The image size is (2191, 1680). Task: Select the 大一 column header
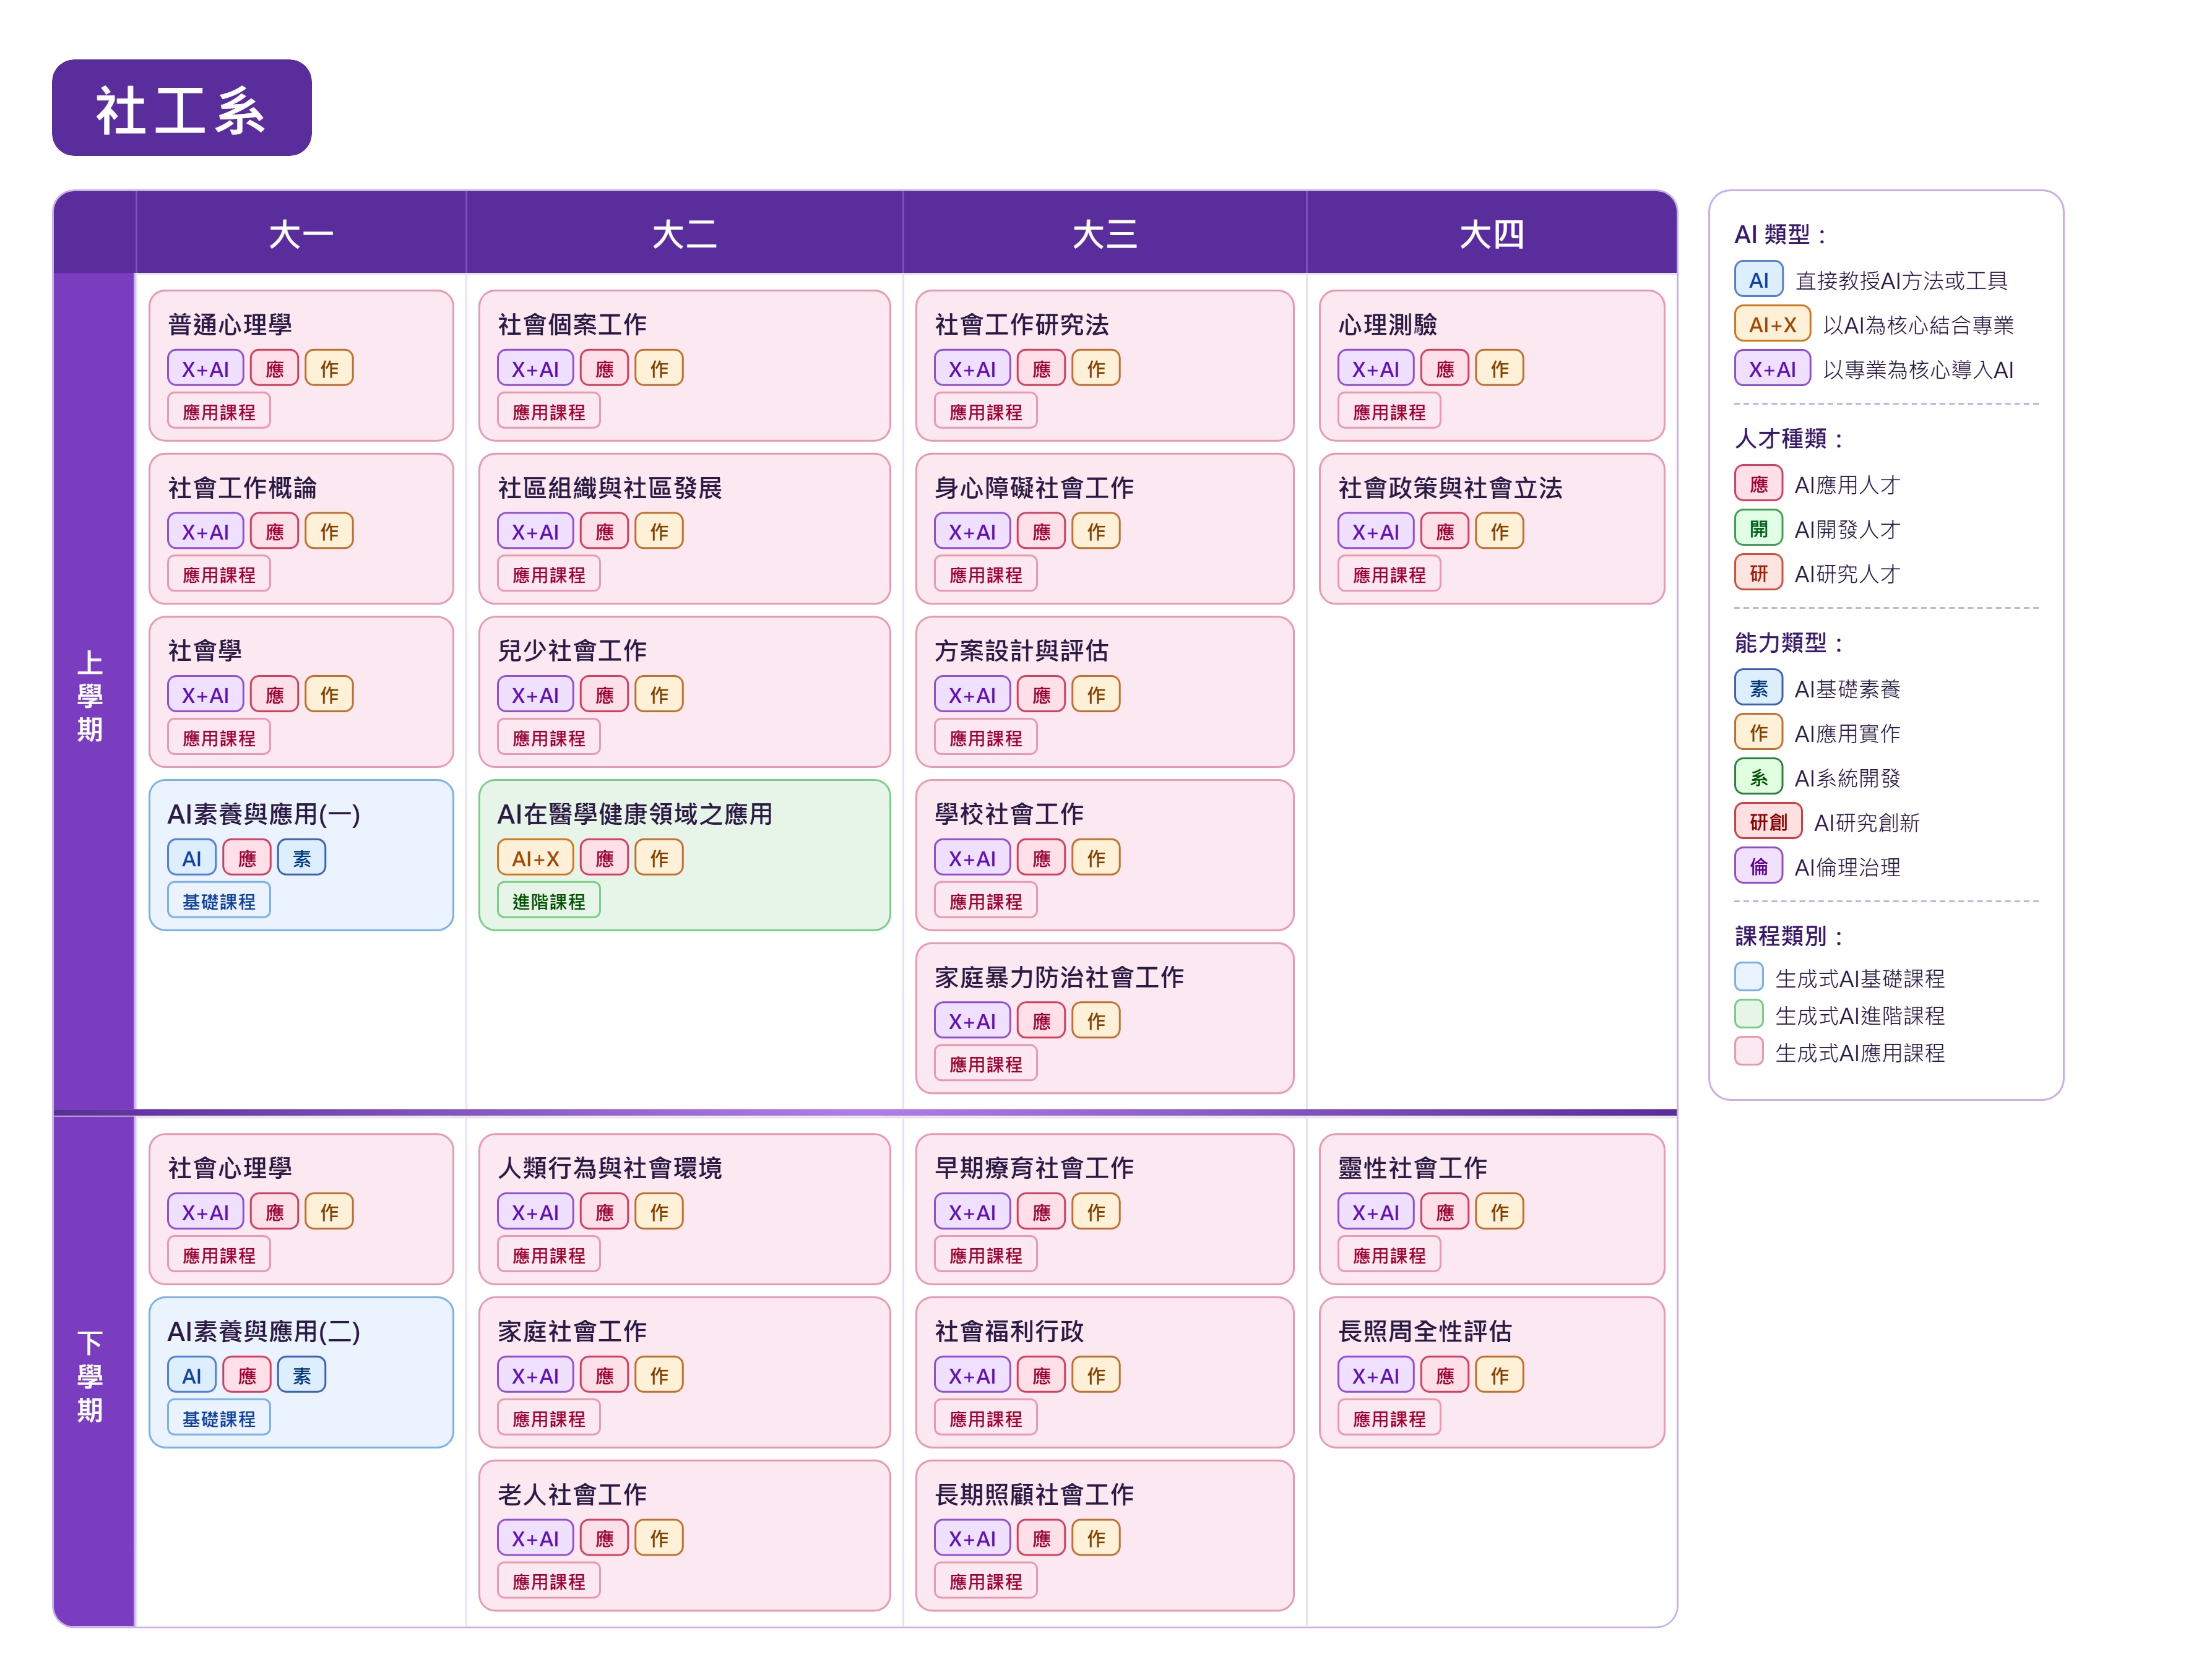(x=300, y=233)
